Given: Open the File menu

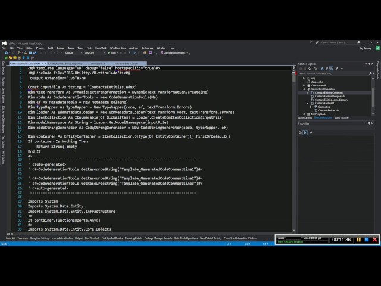Looking at the screenshot, I should (x=4, y=48).
